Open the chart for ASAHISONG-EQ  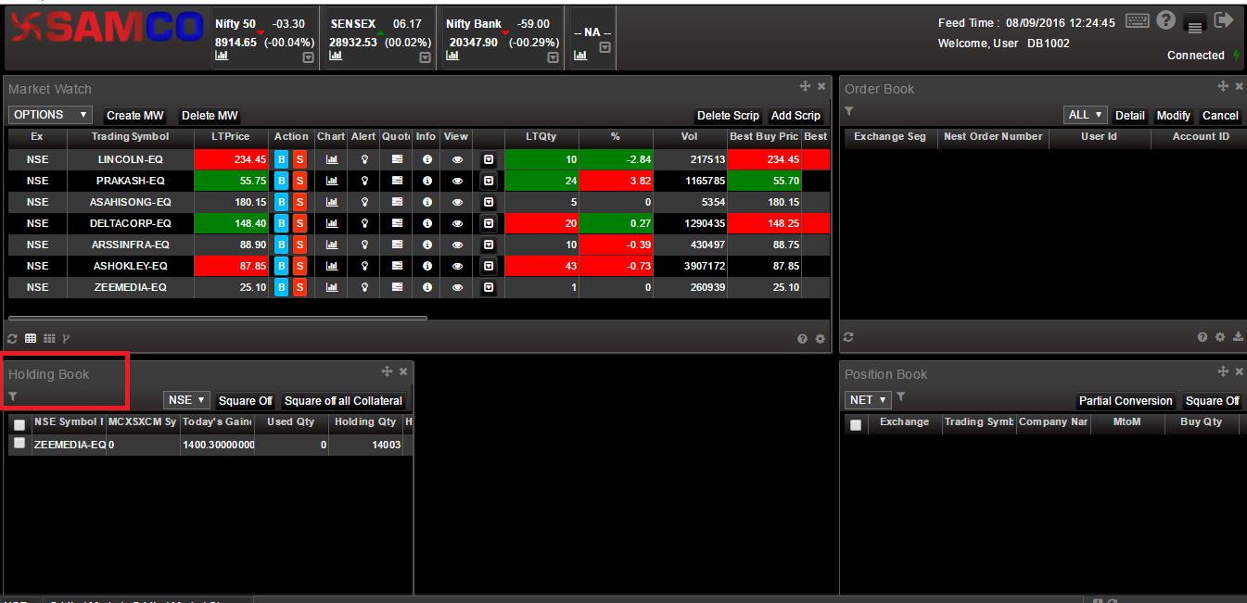point(331,202)
